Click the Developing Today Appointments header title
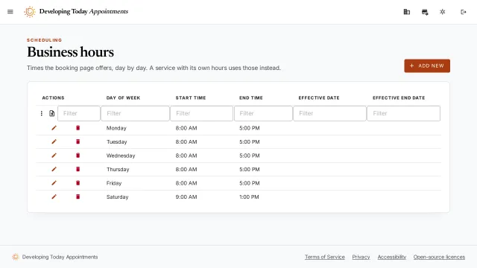The width and height of the screenshot is (477, 268). pyautogui.click(x=83, y=12)
